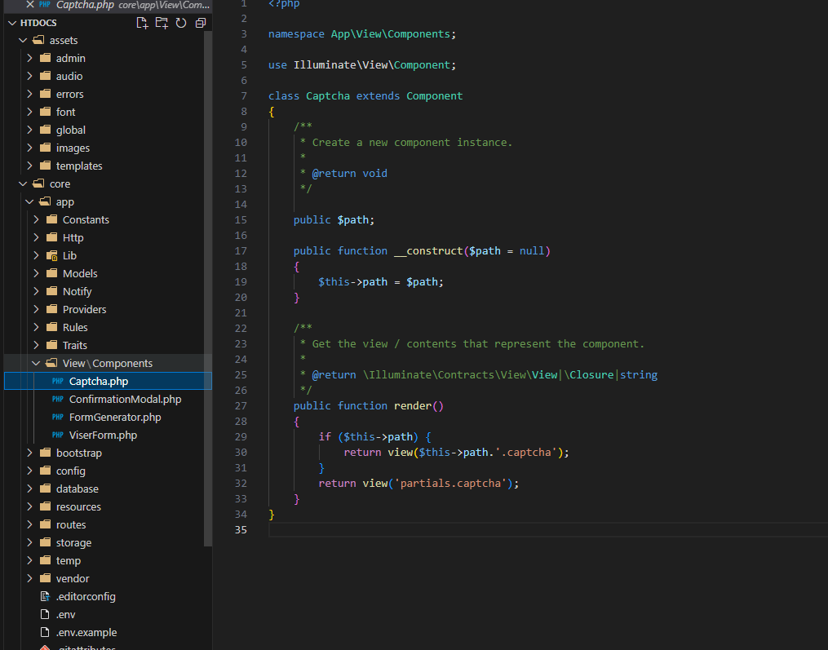
Task: Click the vendor folder icon
Action: [46, 578]
